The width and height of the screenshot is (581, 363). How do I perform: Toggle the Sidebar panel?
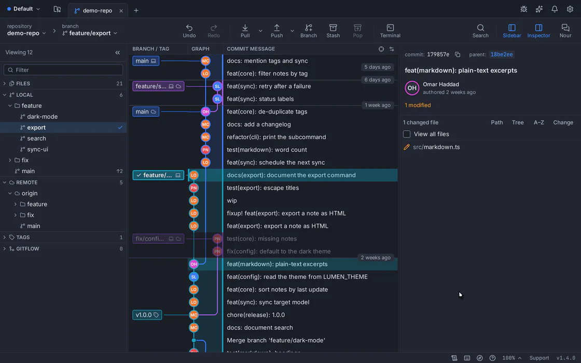pos(511,31)
